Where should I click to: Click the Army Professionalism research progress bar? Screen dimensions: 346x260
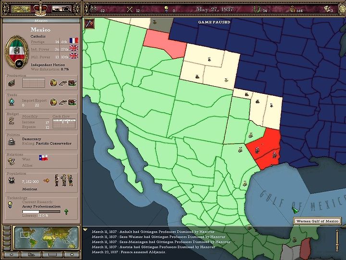[x=41, y=211]
